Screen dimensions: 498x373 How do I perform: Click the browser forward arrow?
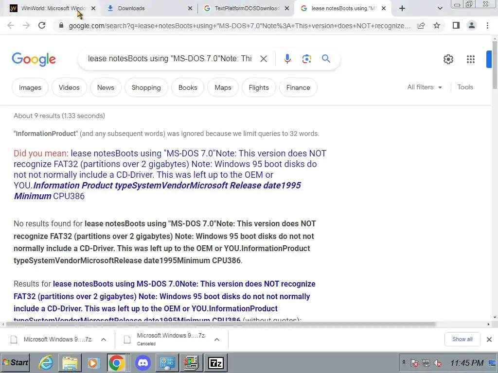pos(26,25)
